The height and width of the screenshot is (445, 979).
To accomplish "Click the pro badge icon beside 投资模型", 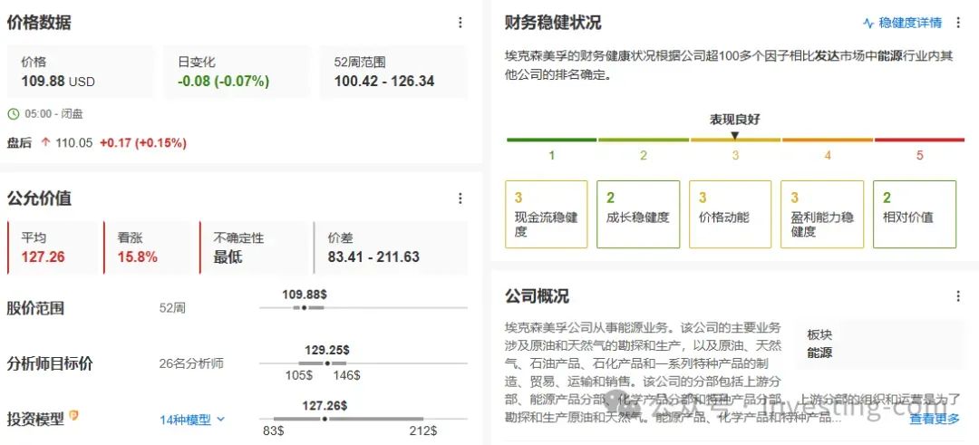I will [x=74, y=415].
